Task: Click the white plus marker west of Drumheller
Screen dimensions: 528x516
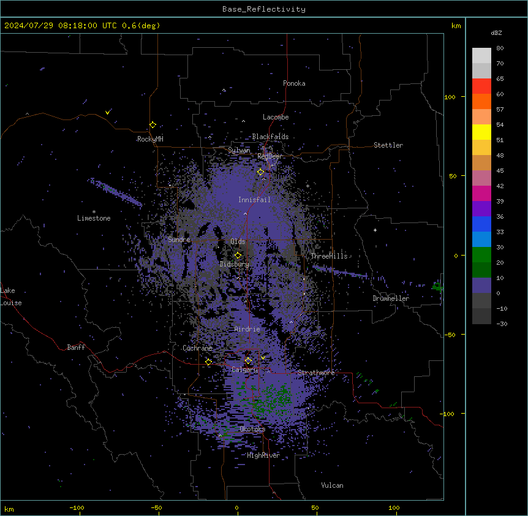Action: point(375,230)
